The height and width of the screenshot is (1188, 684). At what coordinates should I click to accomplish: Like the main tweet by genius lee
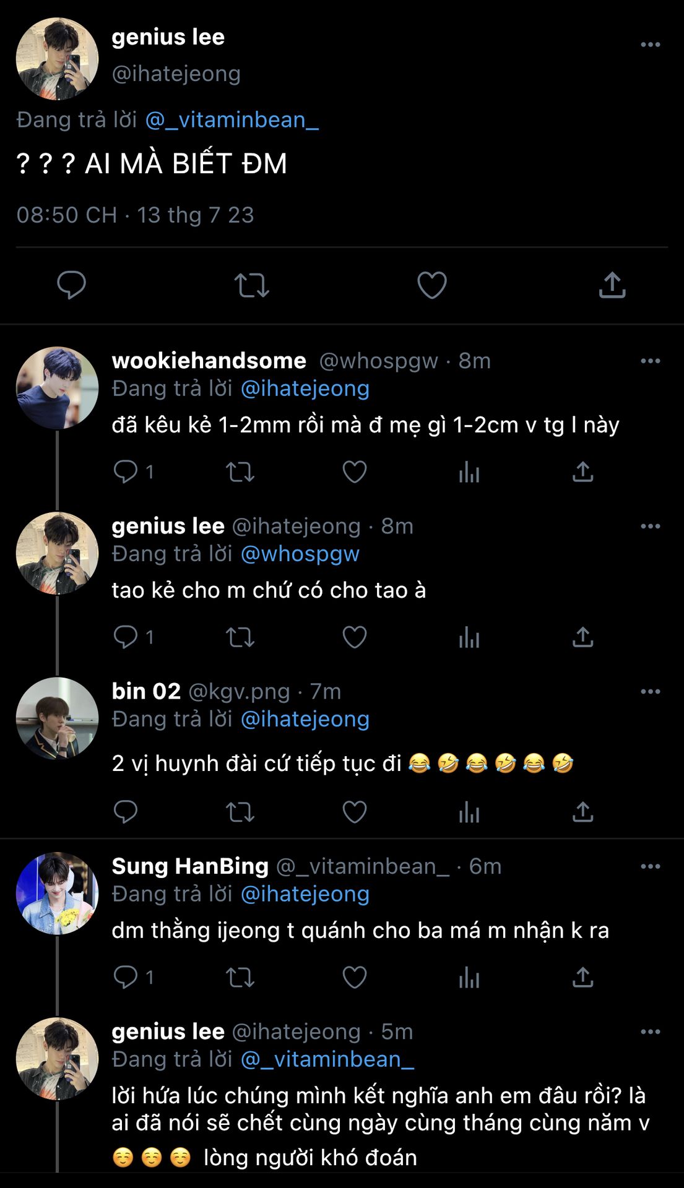click(x=431, y=285)
